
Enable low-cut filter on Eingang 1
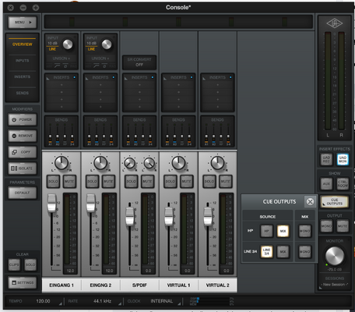[x=58, y=66]
